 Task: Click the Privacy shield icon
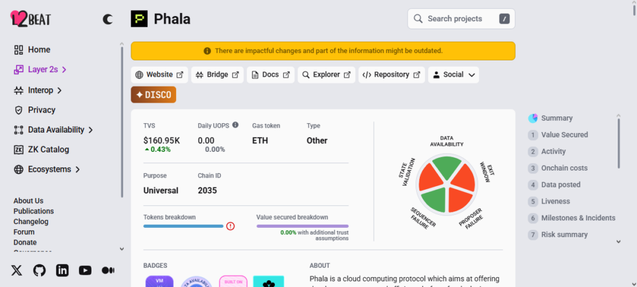coord(19,110)
